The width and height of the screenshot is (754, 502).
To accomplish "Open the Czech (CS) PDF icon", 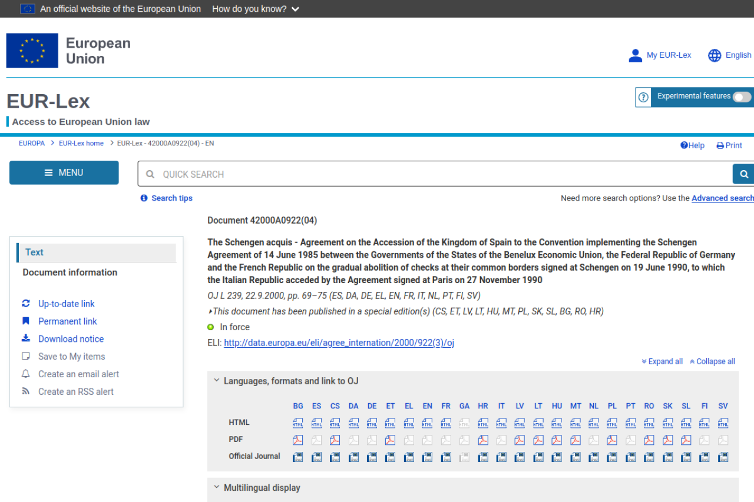I will pyautogui.click(x=335, y=440).
